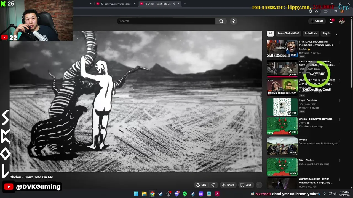Image resolution: width=353 pixels, height=198 pixels.
Task: Open the first Steam icon in taskbar
Action: tap(160, 194)
